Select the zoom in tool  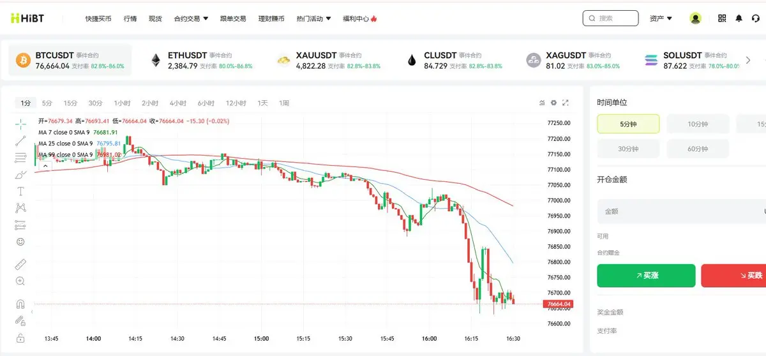[20, 281]
